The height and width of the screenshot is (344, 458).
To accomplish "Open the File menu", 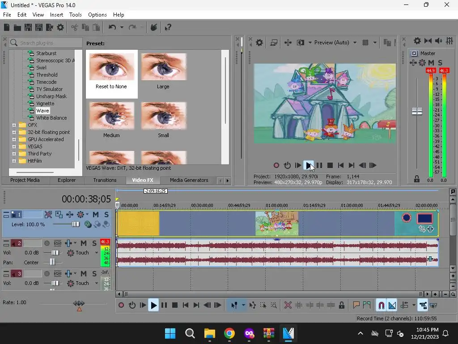I will (x=7, y=15).
